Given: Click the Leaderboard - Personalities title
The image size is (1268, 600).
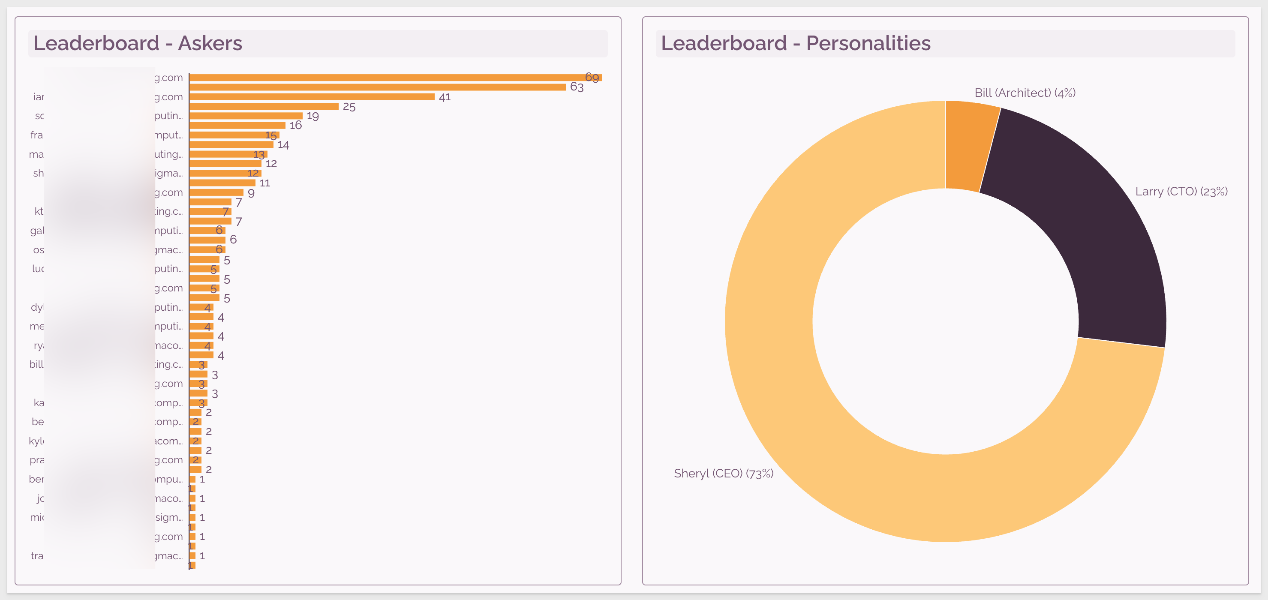Looking at the screenshot, I should [x=796, y=43].
